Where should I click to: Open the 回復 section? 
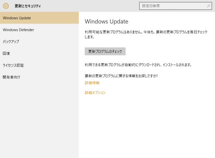(x=39, y=53)
